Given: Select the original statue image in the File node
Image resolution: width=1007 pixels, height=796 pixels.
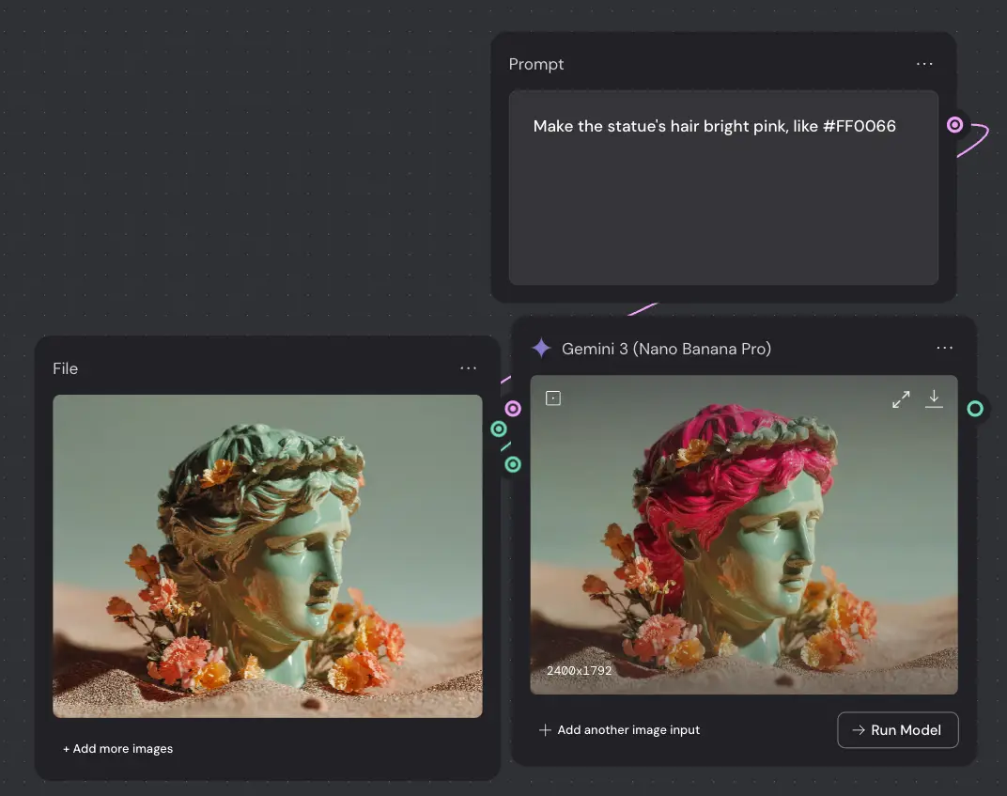Looking at the screenshot, I should 267,555.
